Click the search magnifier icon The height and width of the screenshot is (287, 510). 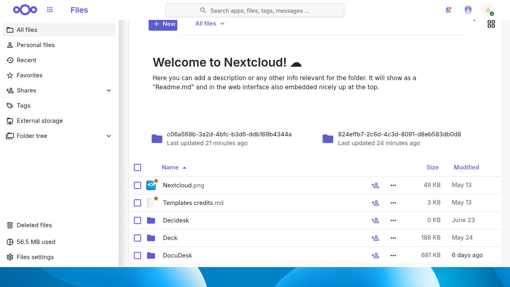pyautogui.click(x=203, y=10)
